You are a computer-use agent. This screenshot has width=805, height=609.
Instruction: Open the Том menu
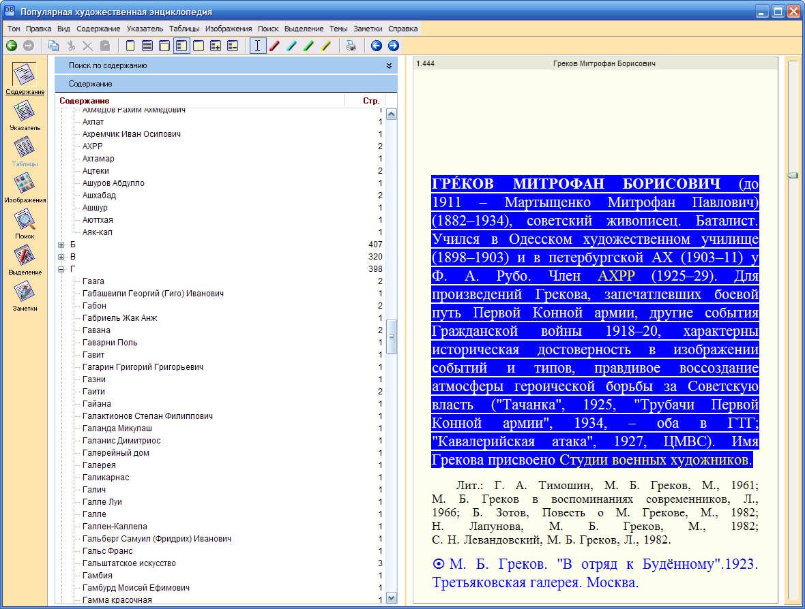[x=14, y=29]
